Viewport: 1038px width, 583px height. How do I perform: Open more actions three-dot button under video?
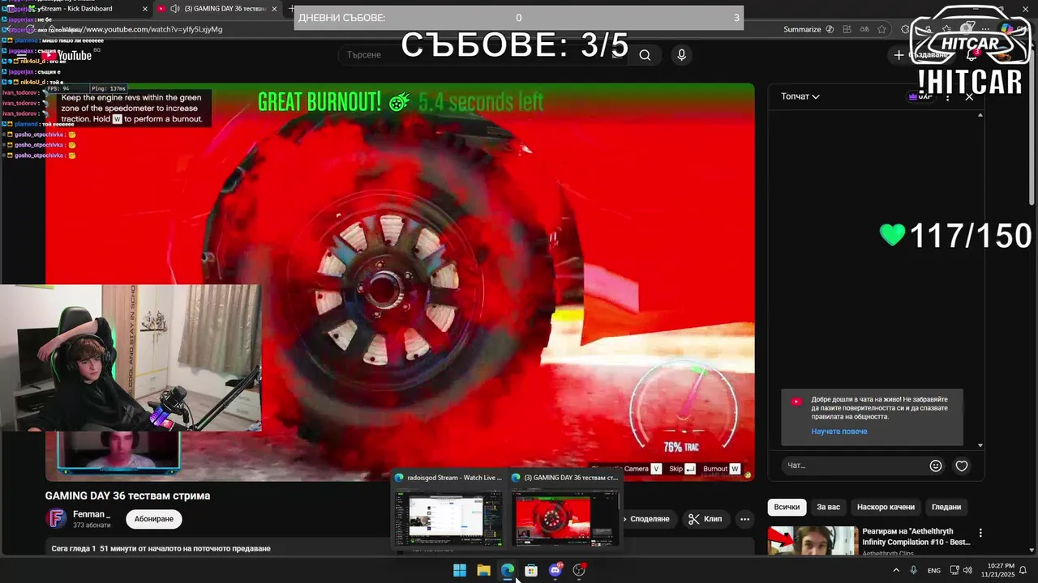pyautogui.click(x=744, y=519)
